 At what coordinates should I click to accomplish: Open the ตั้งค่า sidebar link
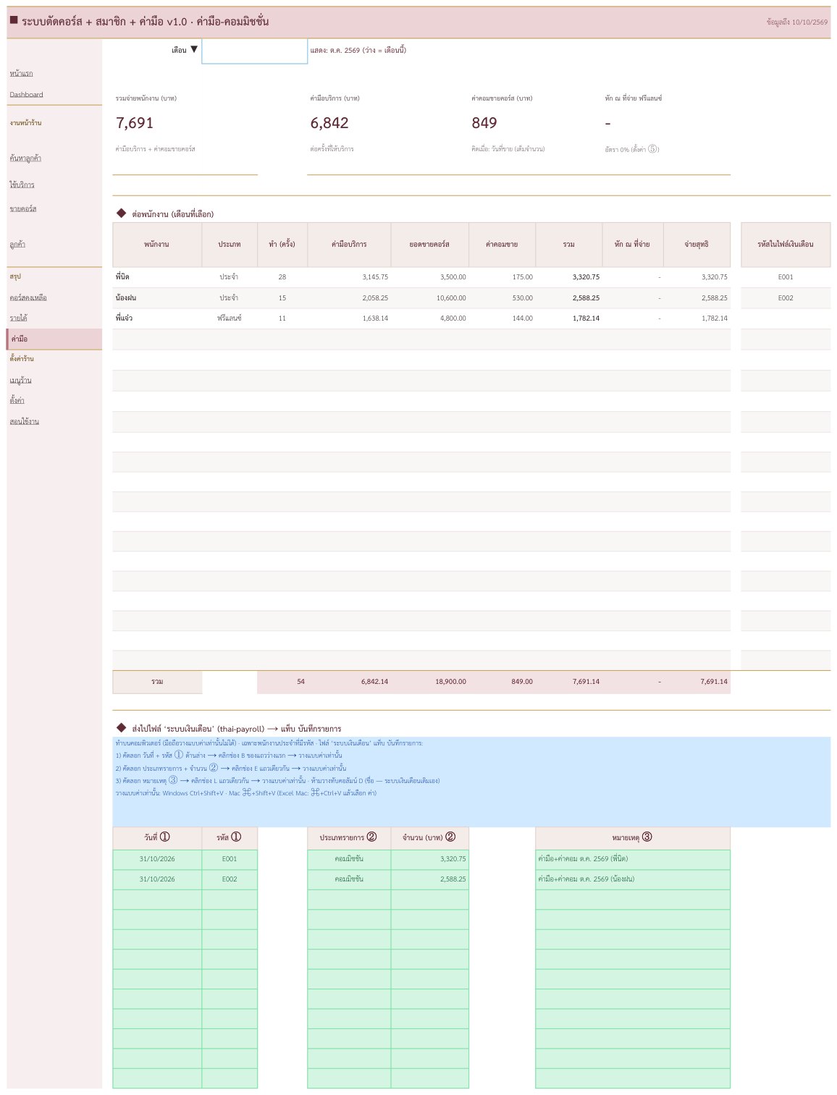(x=17, y=400)
